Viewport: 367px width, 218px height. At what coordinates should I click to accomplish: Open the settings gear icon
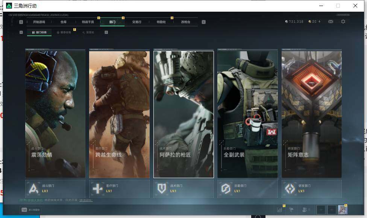(x=343, y=21)
